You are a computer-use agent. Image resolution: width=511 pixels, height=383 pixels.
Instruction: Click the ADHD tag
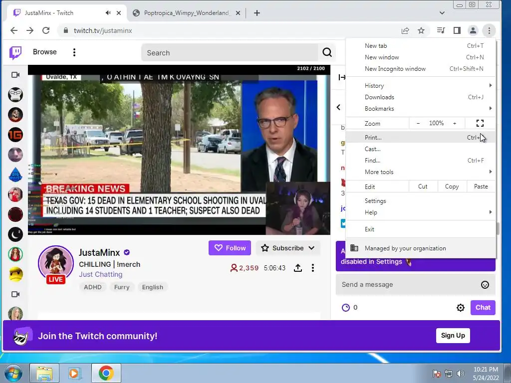(x=92, y=287)
